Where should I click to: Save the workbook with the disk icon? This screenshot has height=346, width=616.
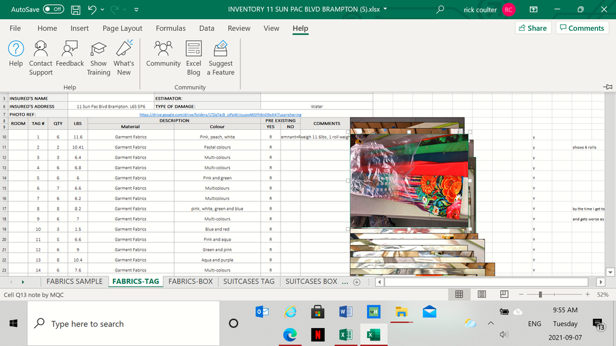point(75,9)
